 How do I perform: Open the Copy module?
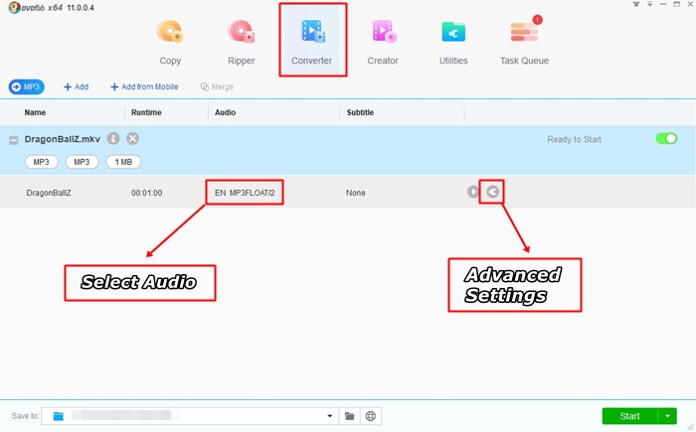170,42
